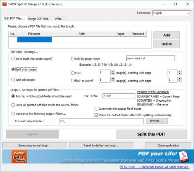Image resolution: width=194 pixels, height=172 pixels.
Task: Open the 7-PDF copyright link
Action: tap(154, 167)
